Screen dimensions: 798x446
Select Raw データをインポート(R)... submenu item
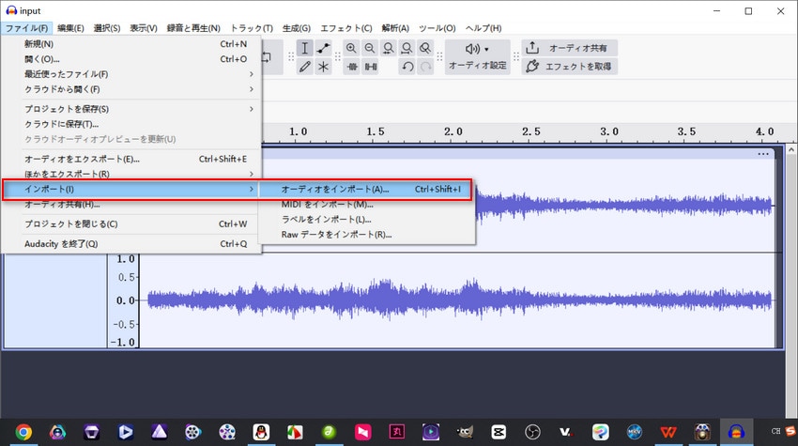[366, 235]
